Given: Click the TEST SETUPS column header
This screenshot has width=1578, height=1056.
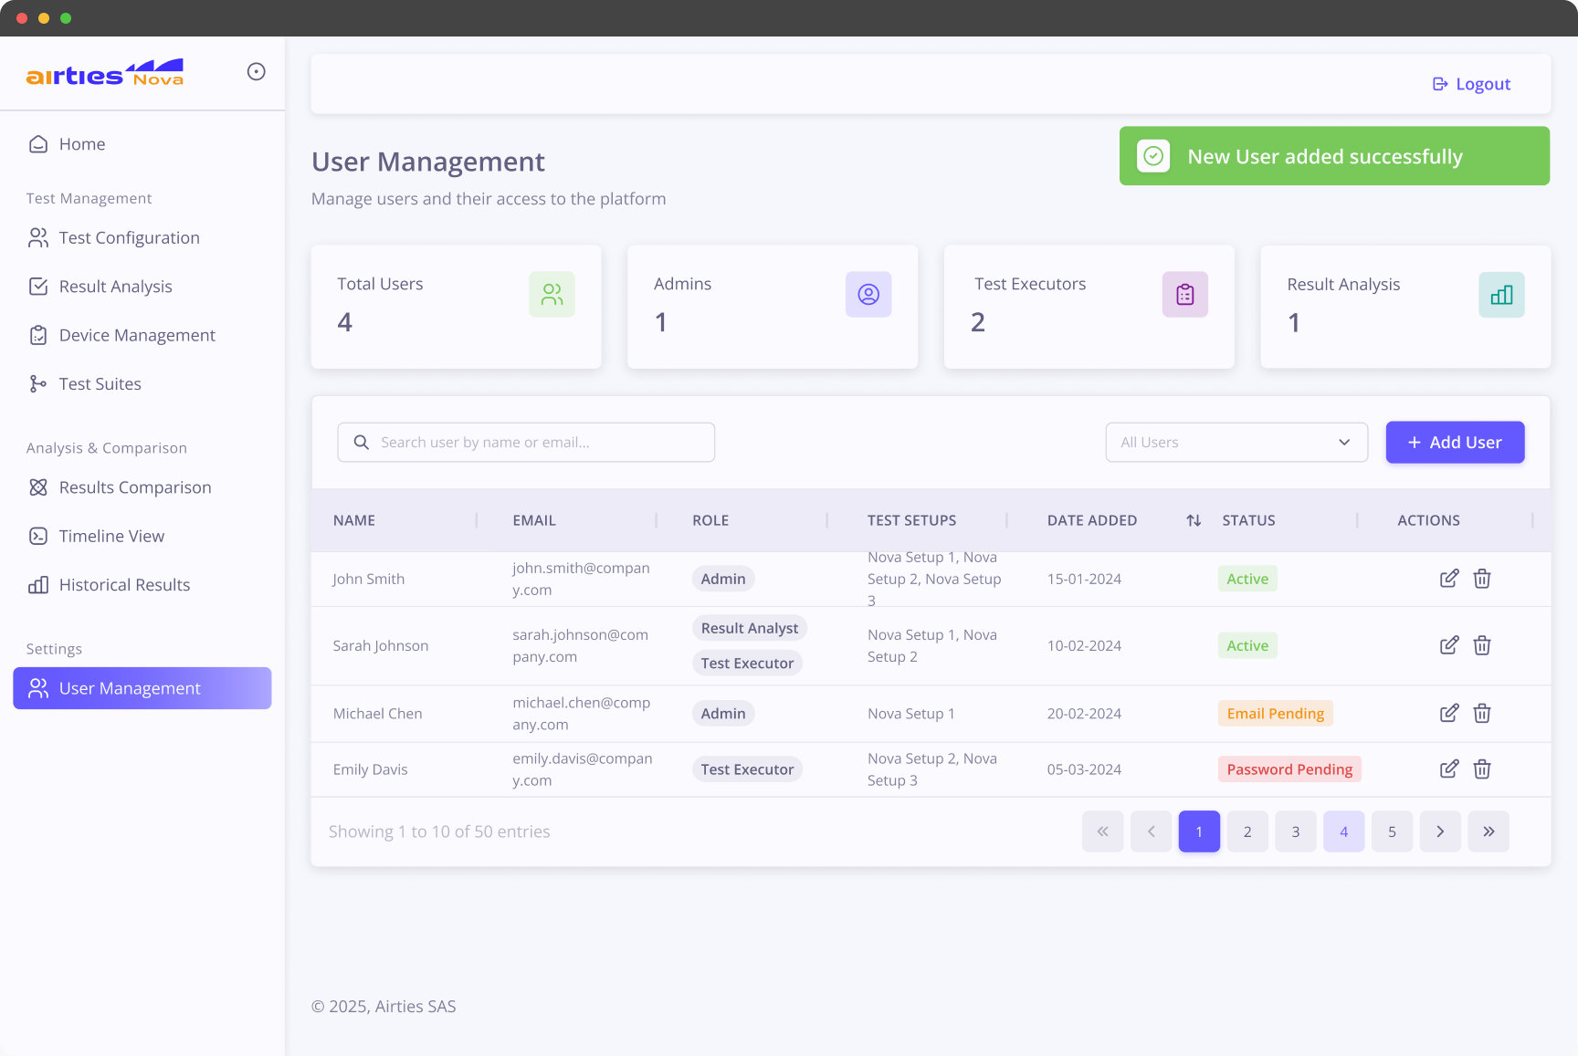Looking at the screenshot, I should (912, 520).
